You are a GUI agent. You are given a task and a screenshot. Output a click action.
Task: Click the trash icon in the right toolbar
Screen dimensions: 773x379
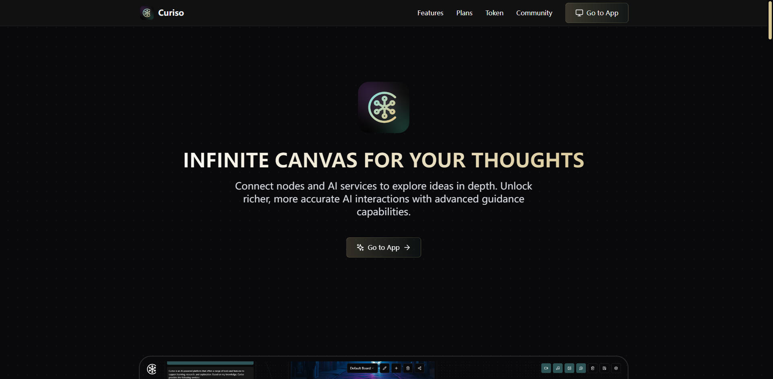[x=592, y=368]
